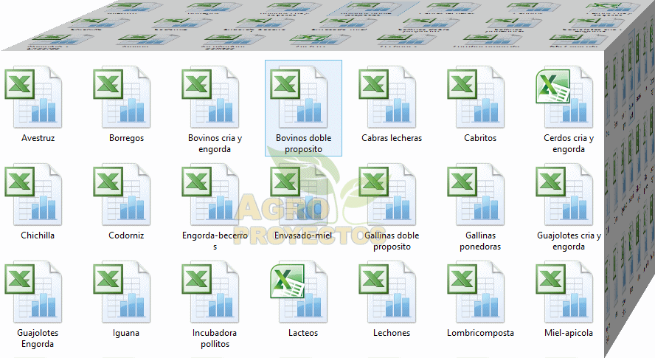Click the Codorniz file name text

pyautogui.click(x=126, y=235)
